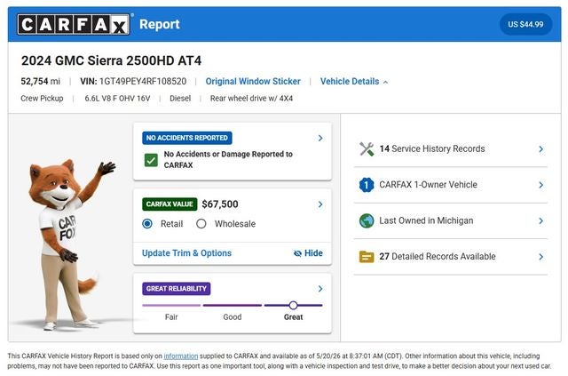Screen dimensions: 568x376
Task: Open the Original Window Sticker link
Action: (x=253, y=81)
